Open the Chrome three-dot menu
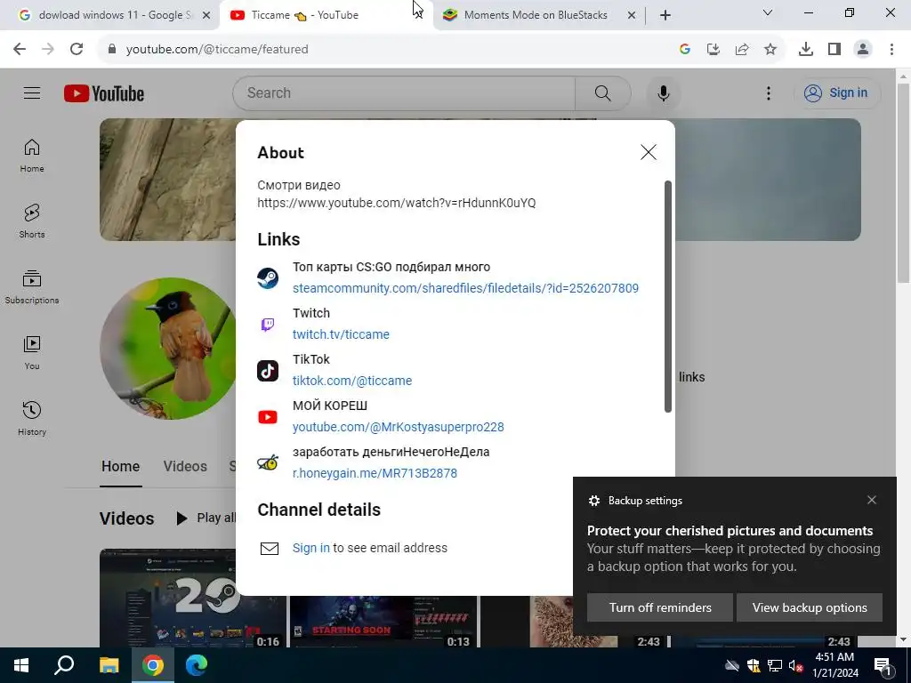The height and width of the screenshot is (683, 911). click(x=891, y=50)
